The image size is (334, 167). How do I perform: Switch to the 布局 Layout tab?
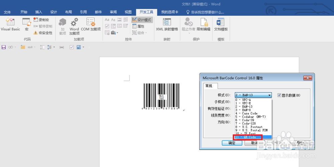[x=68, y=12]
